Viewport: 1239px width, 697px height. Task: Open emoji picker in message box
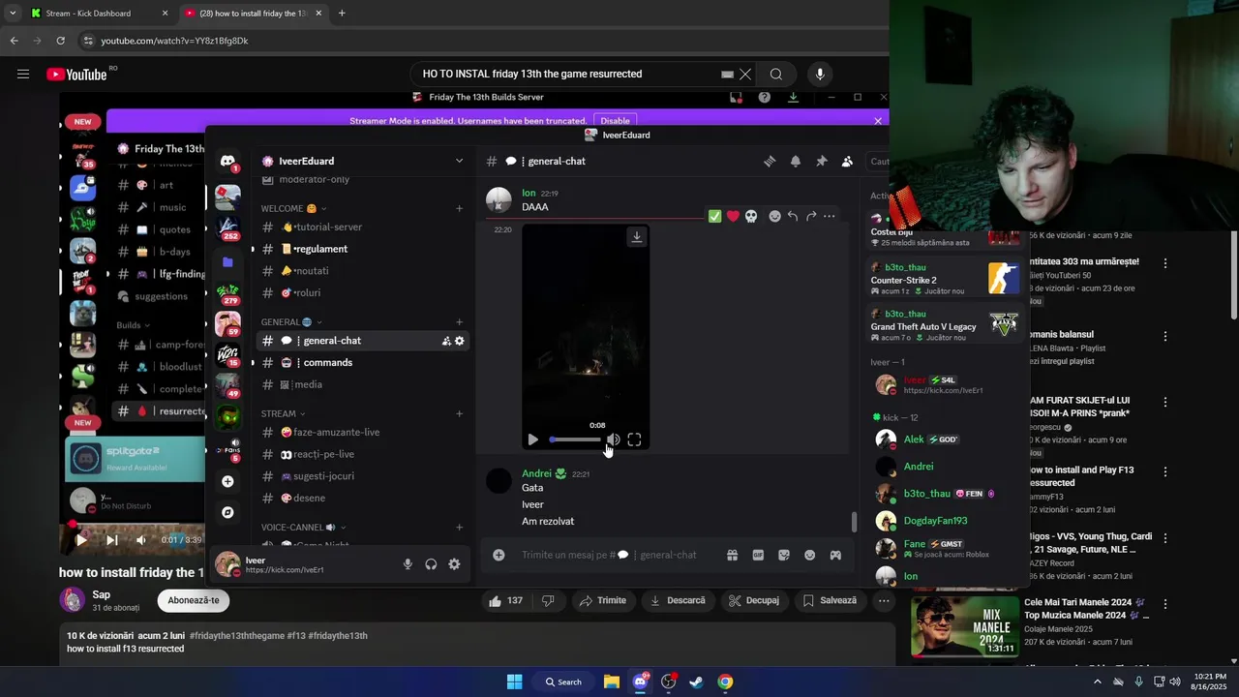(x=809, y=555)
